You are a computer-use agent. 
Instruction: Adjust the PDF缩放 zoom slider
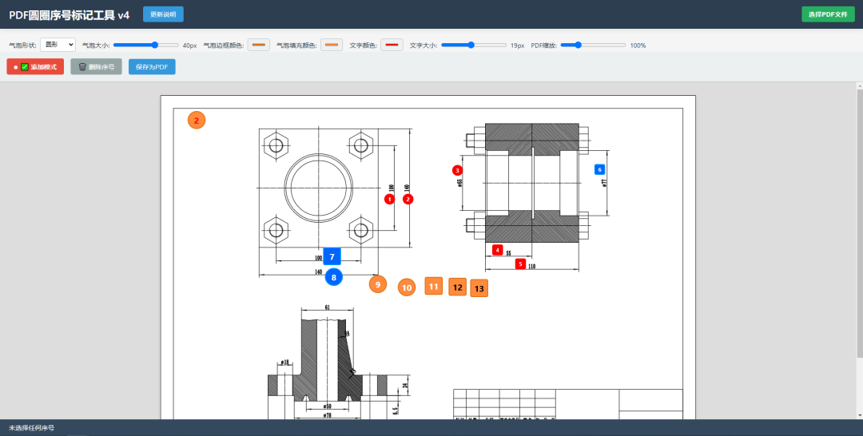[593, 45]
